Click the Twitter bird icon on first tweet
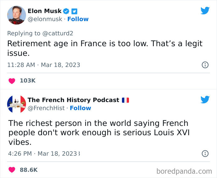 (205, 11)
